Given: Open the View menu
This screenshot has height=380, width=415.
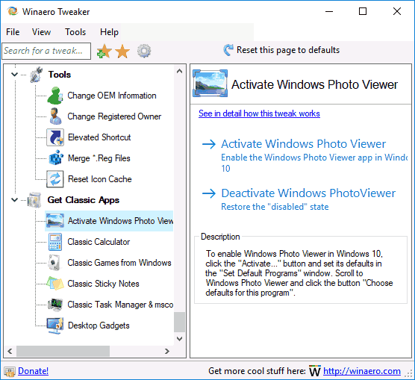Looking at the screenshot, I should pyautogui.click(x=41, y=32).
